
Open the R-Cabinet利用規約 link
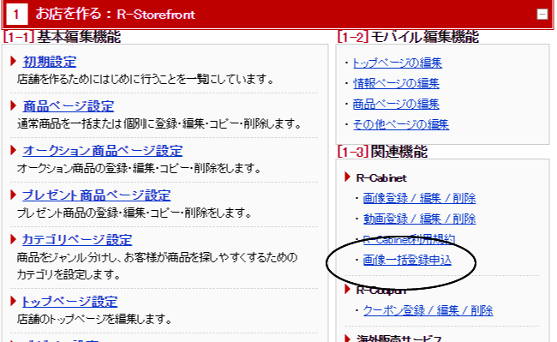(409, 240)
